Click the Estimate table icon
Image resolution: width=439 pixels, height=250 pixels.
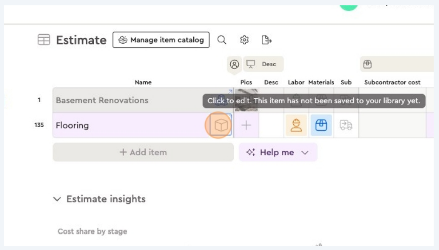pos(44,40)
